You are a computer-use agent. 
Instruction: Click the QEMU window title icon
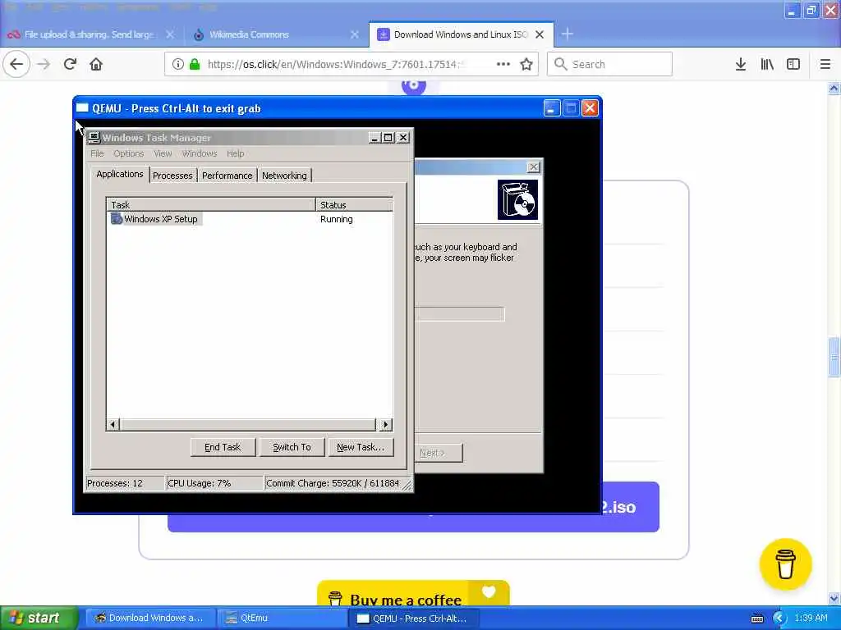pyautogui.click(x=82, y=107)
